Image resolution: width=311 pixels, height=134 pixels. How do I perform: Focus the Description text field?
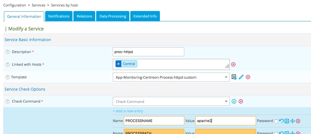148,52
